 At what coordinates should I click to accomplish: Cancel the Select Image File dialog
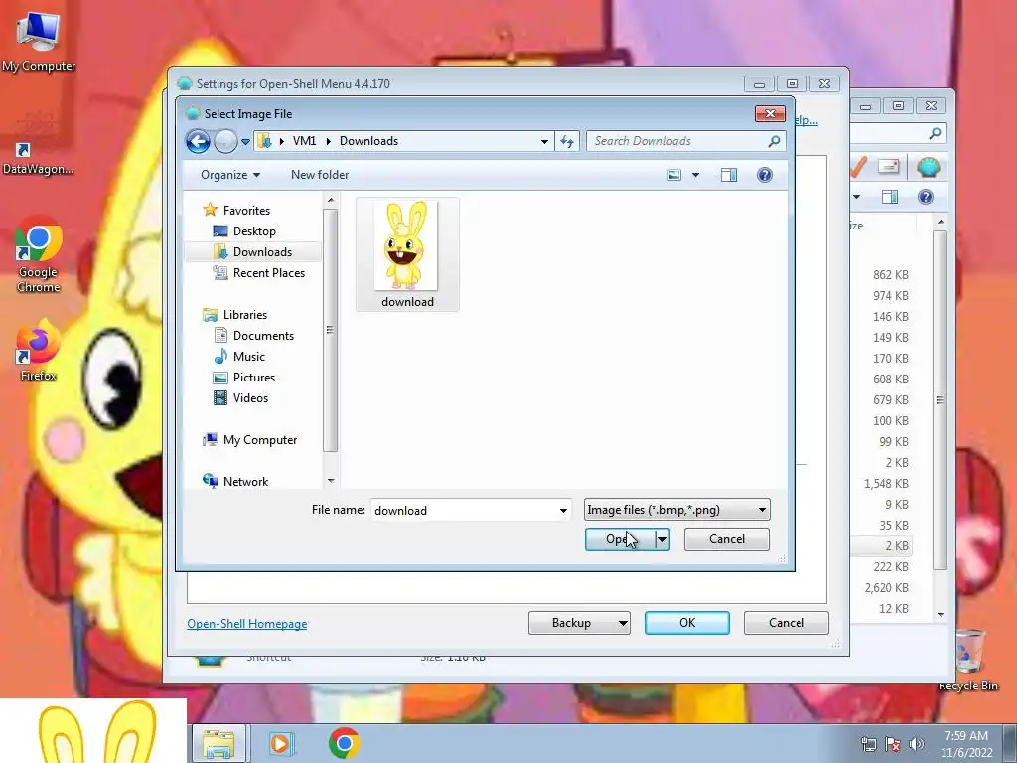click(x=726, y=539)
